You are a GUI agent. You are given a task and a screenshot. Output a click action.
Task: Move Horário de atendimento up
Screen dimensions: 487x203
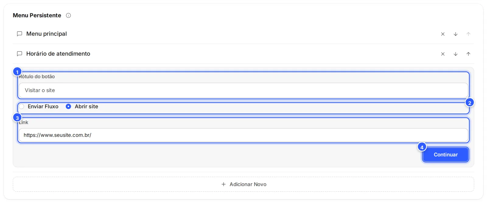pos(468,54)
